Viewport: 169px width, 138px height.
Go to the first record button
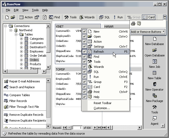click(x=64, y=128)
